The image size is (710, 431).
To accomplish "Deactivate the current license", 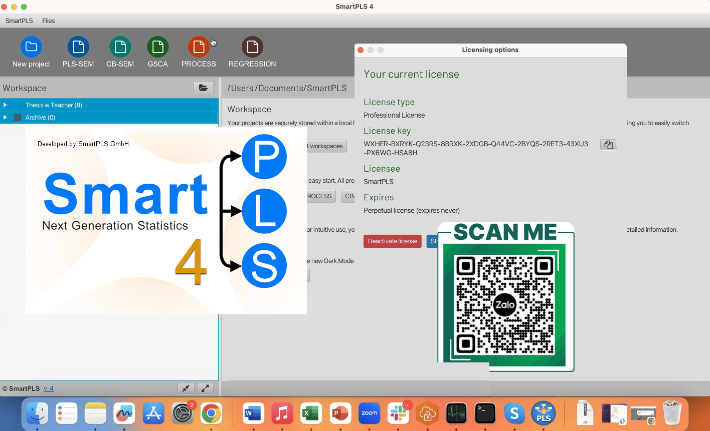I will 393,241.
